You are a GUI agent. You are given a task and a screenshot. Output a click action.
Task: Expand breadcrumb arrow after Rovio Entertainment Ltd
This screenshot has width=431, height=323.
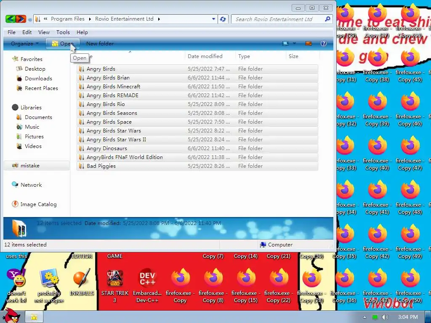pyautogui.click(x=159, y=19)
